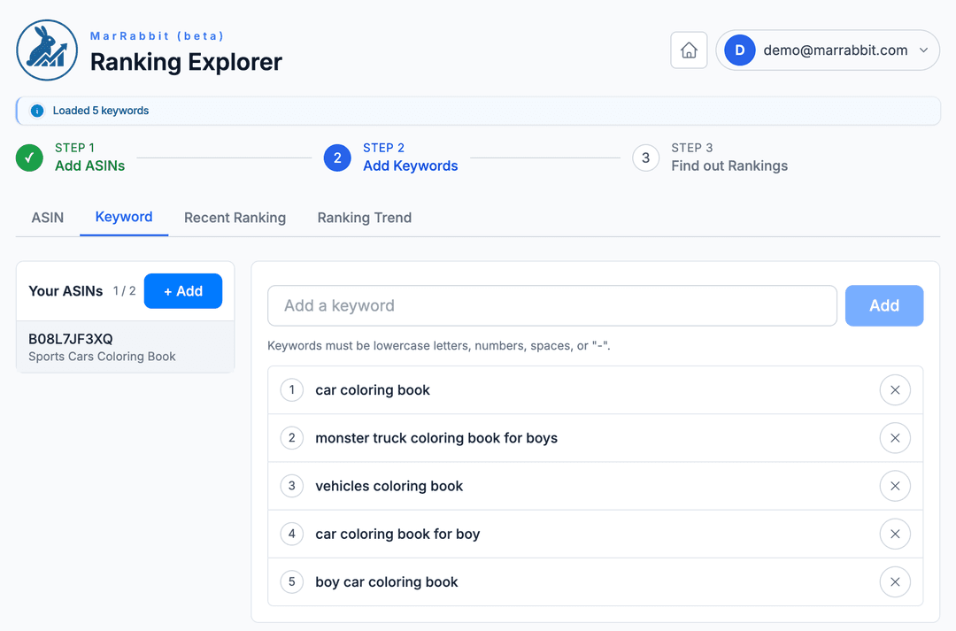This screenshot has height=631, width=956.
Task: Click the '+ Add' ASIN button
Action: pos(182,291)
